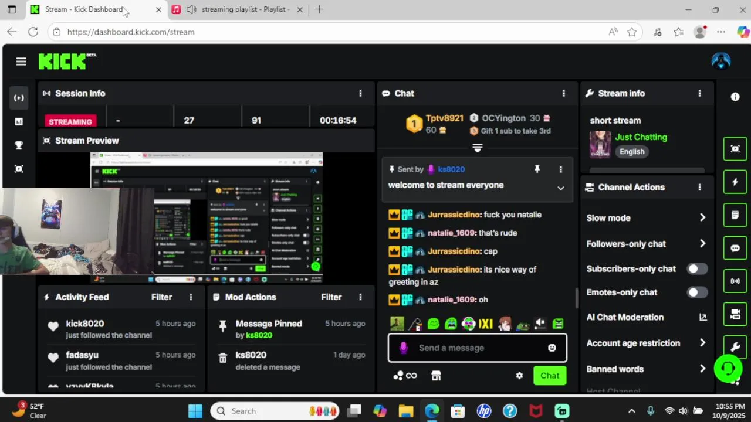This screenshot has height=422, width=751.
Task: Open the Mod Actions Filter
Action: pyautogui.click(x=331, y=297)
